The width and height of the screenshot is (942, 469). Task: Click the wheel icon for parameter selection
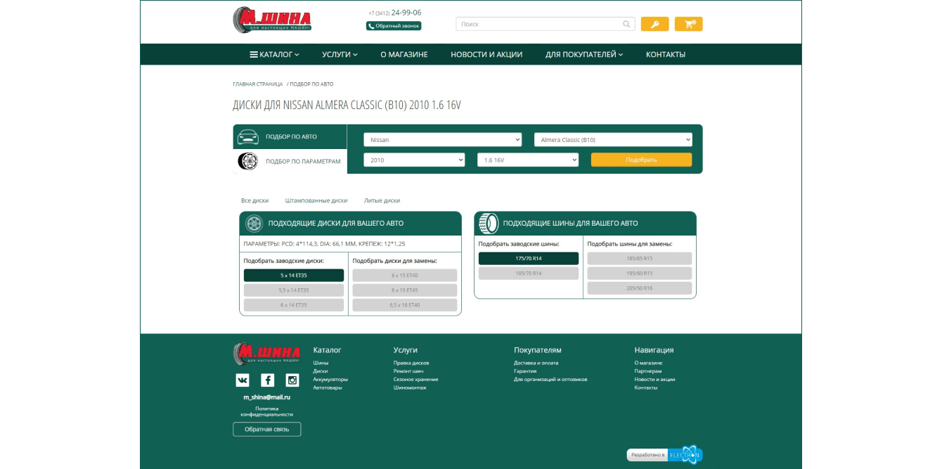[x=247, y=161]
